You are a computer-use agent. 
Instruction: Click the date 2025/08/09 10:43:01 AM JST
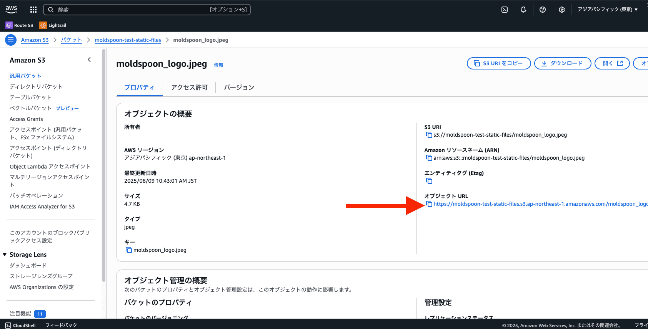pos(160,181)
